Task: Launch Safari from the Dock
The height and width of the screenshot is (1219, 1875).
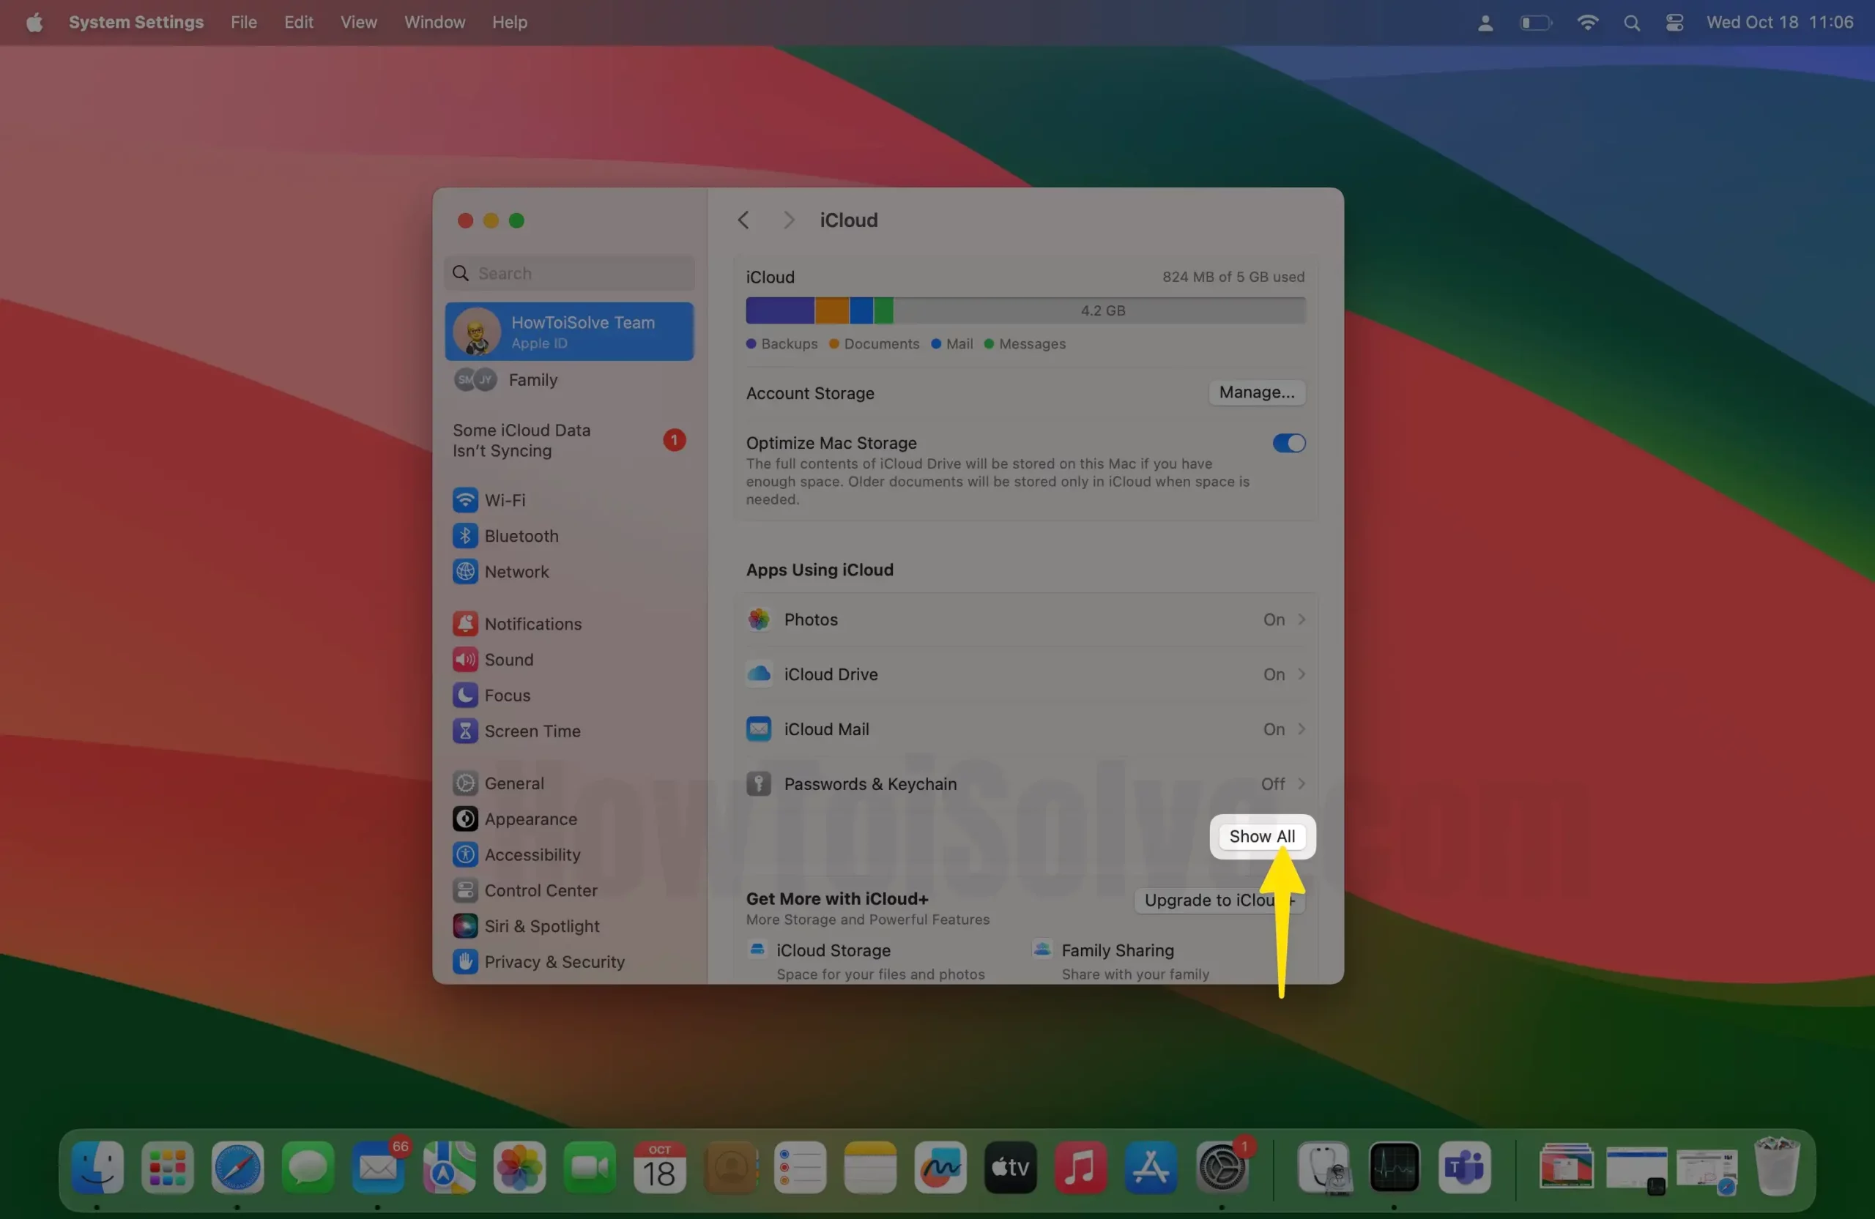Action: click(237, 1167)
